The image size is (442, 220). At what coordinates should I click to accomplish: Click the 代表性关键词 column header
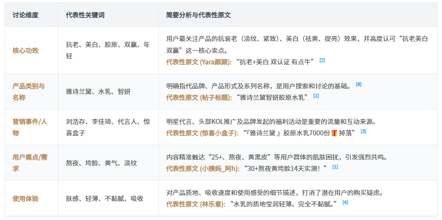[85, 15]
